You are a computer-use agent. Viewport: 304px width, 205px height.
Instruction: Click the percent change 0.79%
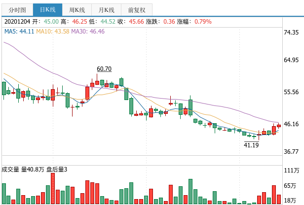(203, 22)
